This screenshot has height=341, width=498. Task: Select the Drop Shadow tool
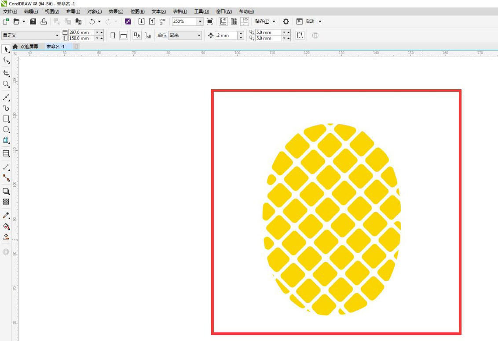click(6, 191)
